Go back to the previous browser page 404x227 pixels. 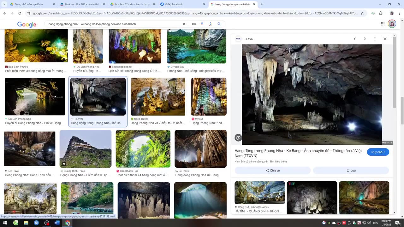(4, 13)
